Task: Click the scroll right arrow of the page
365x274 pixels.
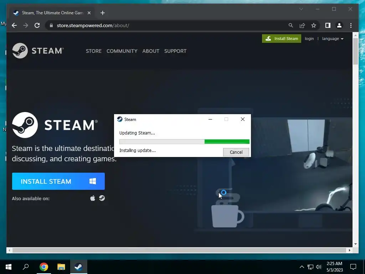Action: (x=349, y=250)
